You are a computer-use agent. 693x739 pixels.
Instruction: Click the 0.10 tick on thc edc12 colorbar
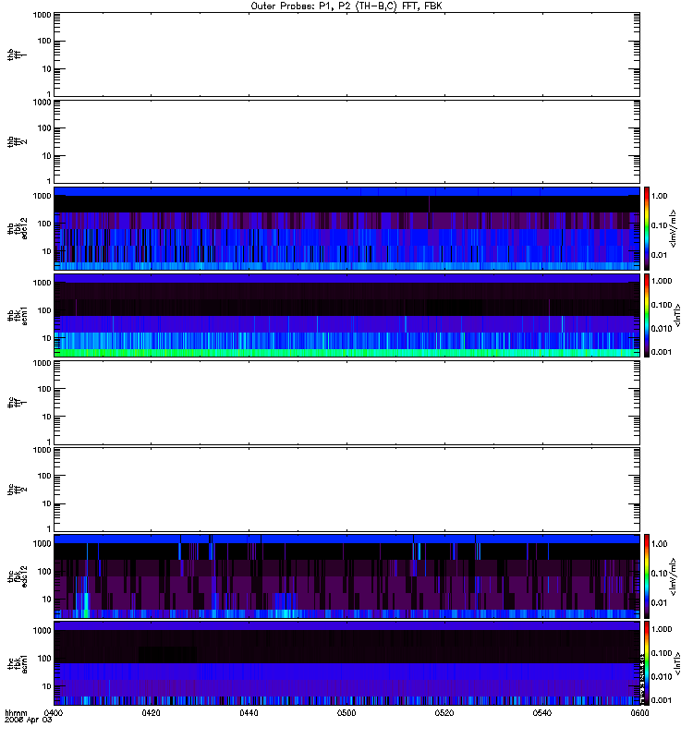tap(659, 573)
